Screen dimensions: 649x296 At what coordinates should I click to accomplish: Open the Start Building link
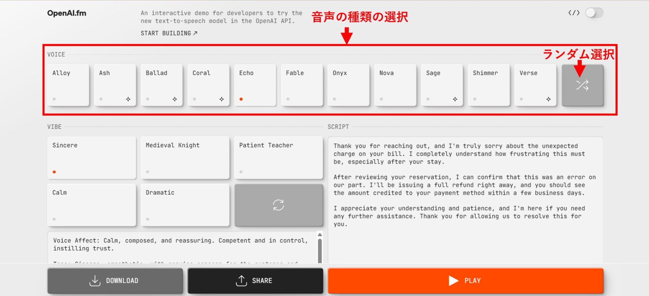[169, 33]
